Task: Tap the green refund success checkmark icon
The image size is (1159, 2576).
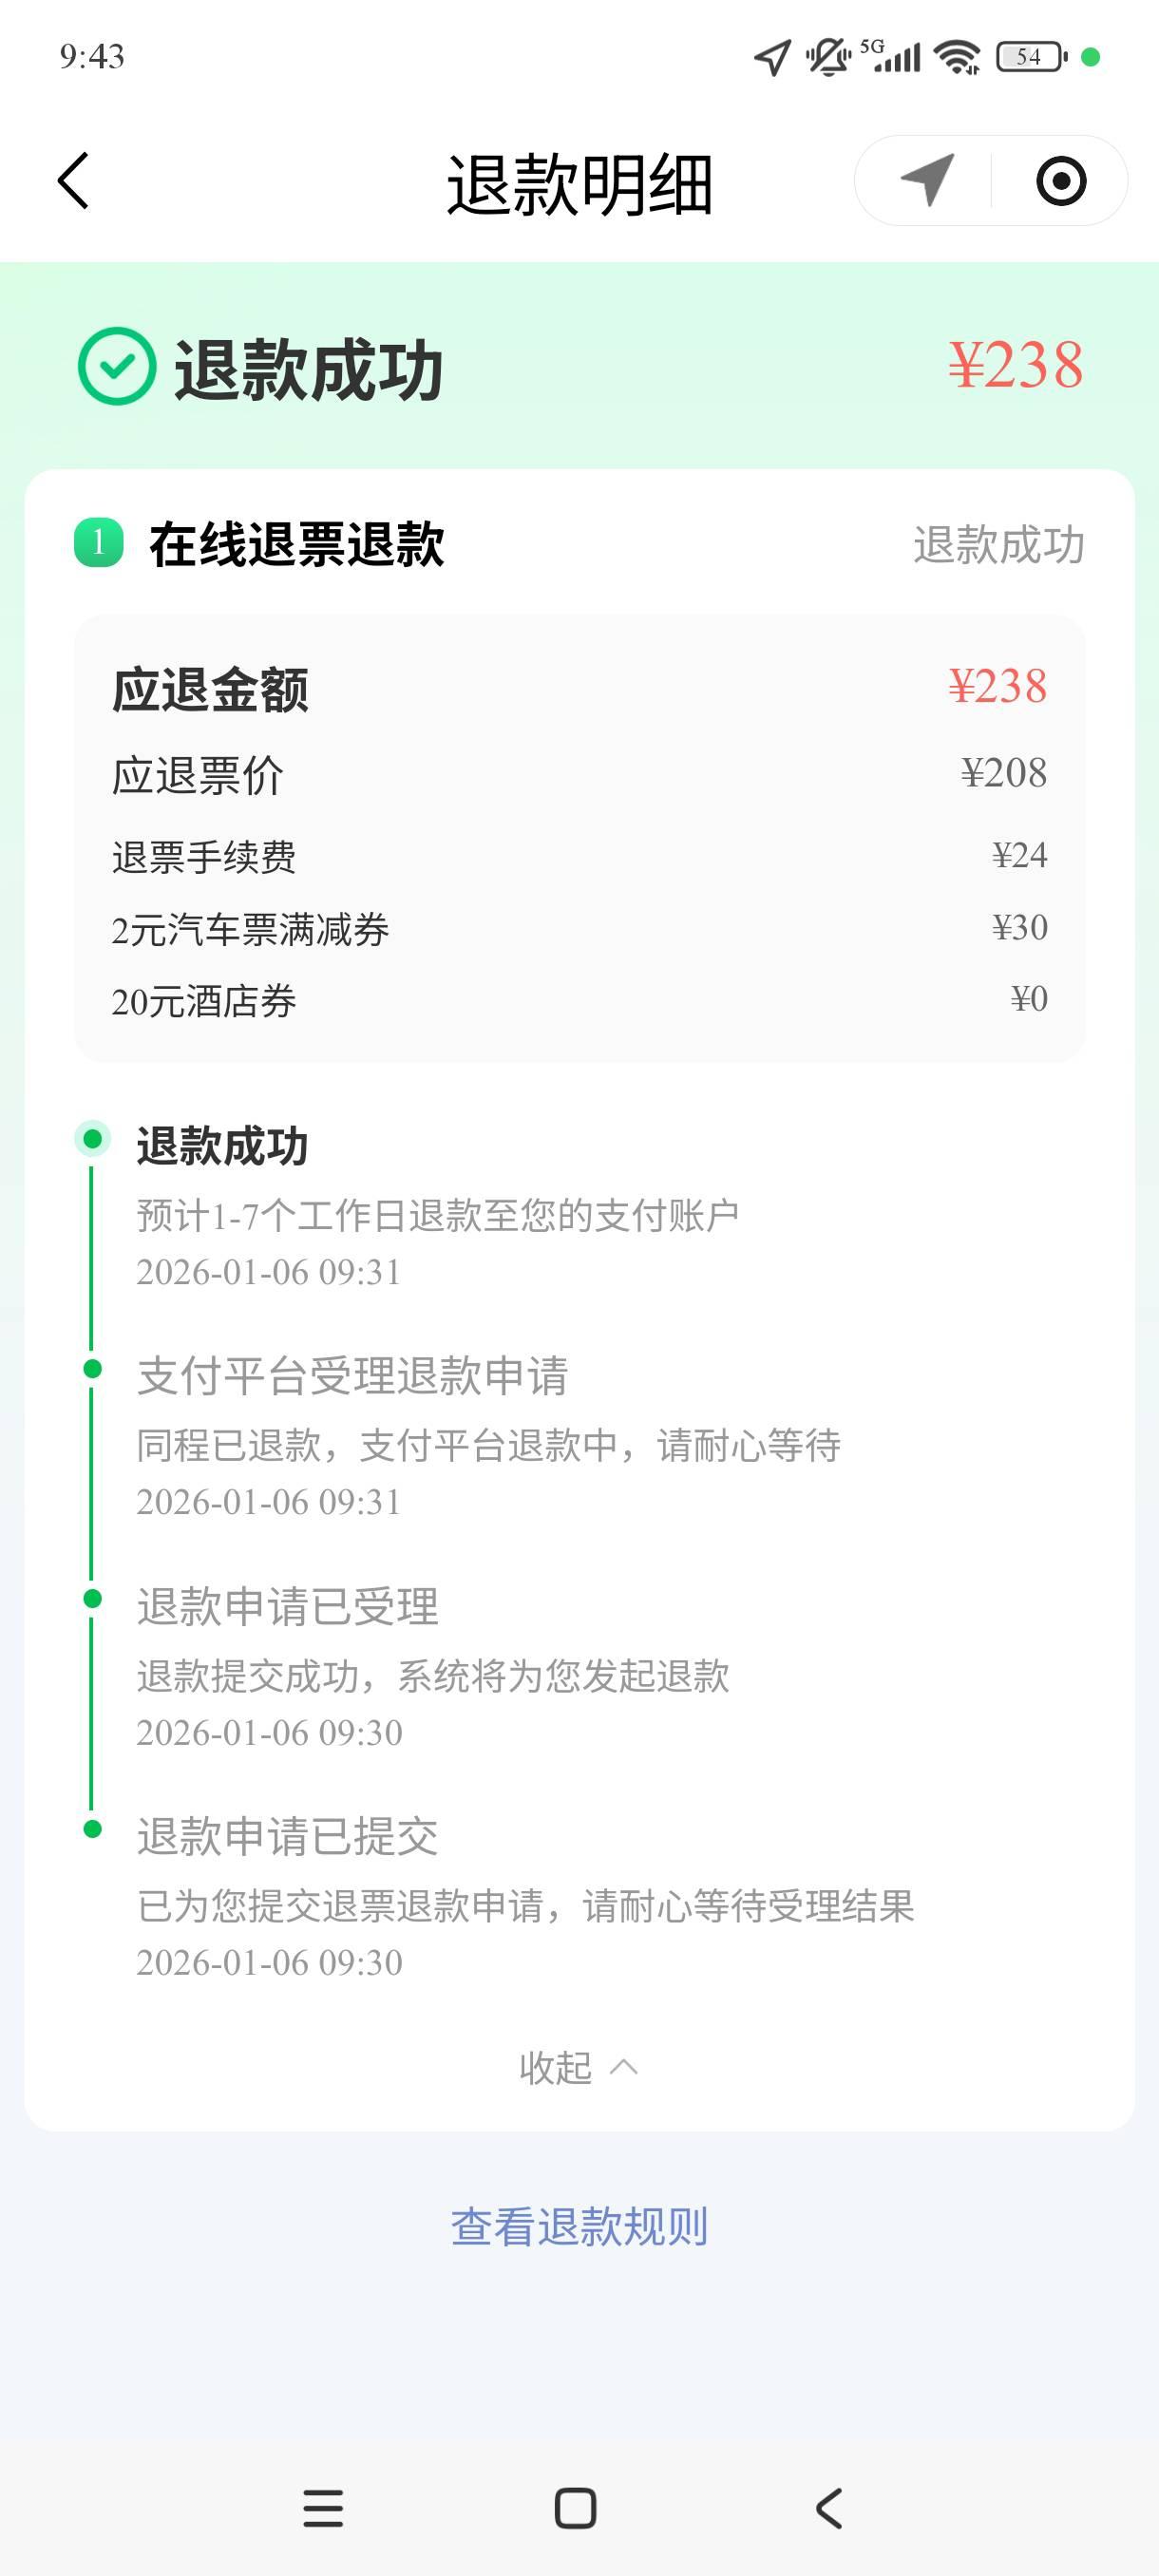Action: (x=117, y=366)
